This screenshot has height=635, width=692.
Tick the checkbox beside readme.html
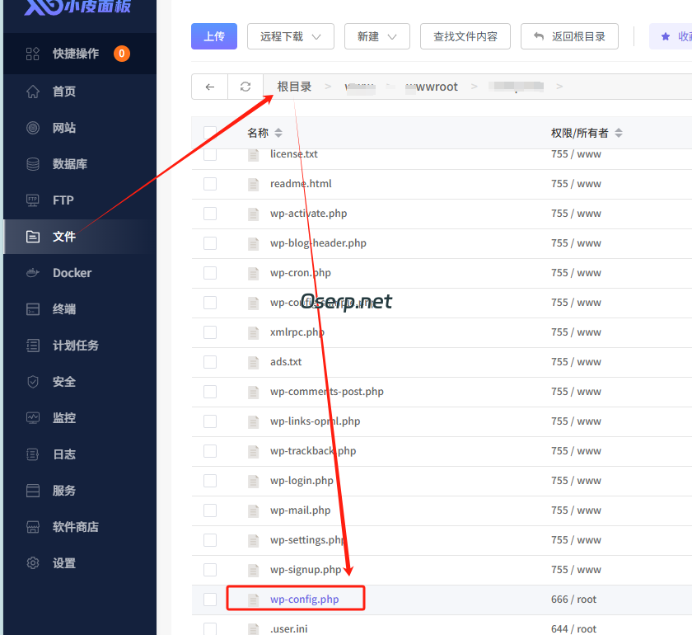click(209, 183)
